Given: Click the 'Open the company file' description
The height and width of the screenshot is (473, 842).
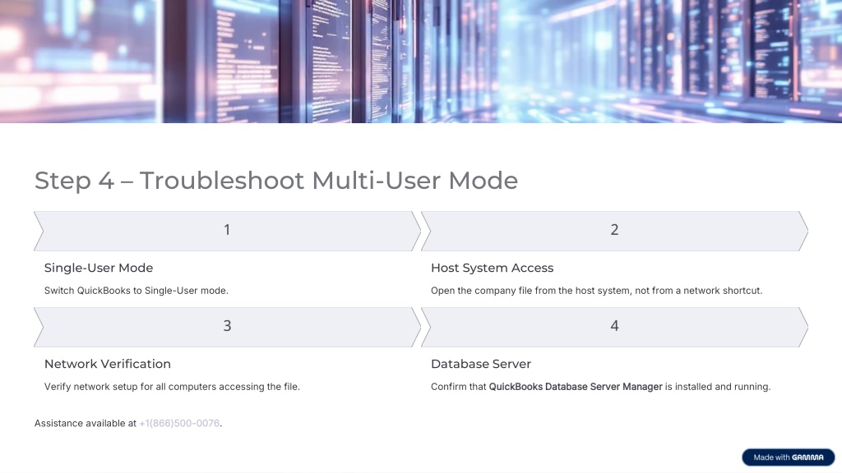Looking at the screenshot, I should (x=596, y=291).
